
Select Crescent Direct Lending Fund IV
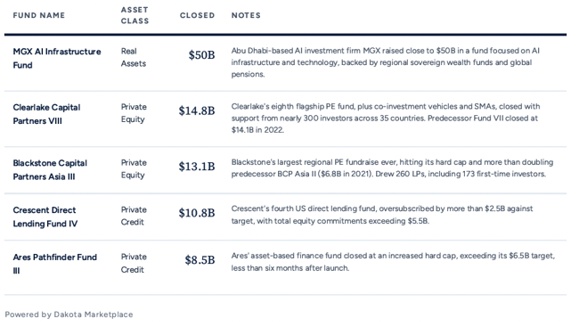45,217
